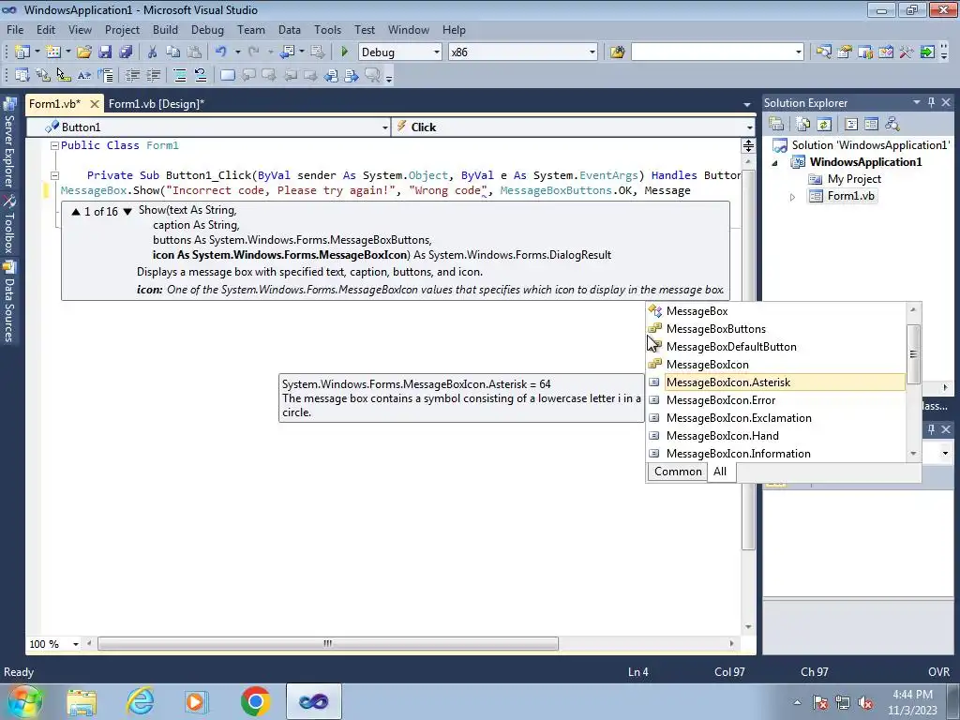Click the Find text input box in toolbar

point(712,52)
